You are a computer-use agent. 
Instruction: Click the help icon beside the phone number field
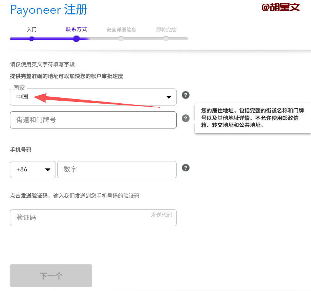(186, 168)
